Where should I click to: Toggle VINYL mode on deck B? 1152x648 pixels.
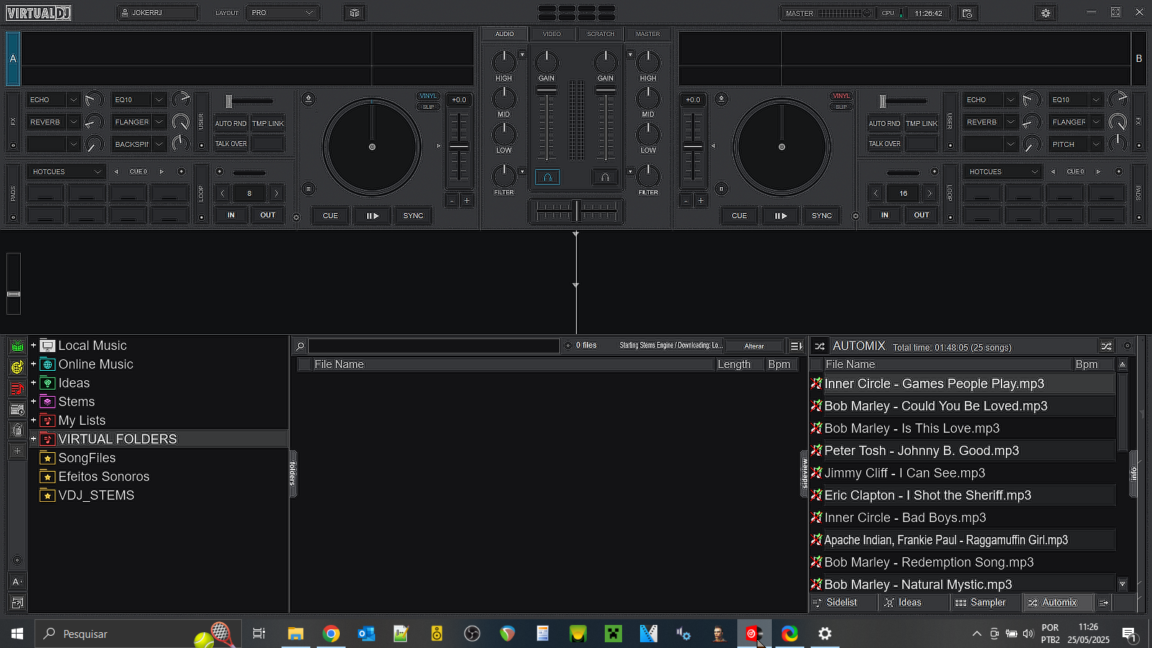[x=841, y=96]
